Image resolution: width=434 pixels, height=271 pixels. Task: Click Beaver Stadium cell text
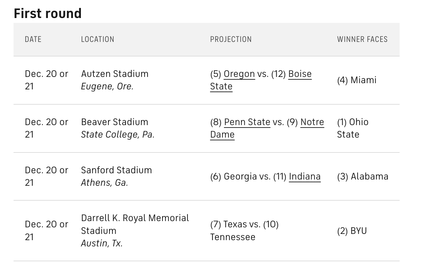tap(115, 122)
